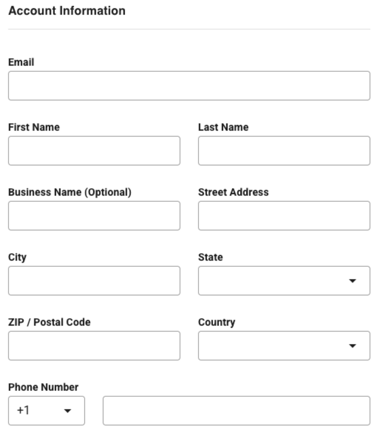Select the Last Name text field
The height and width of the screenshot is (438, 377).
coord(284,151)
